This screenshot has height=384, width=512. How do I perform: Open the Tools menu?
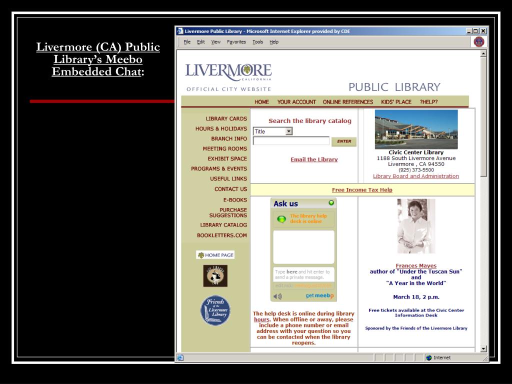pos(257,42)
